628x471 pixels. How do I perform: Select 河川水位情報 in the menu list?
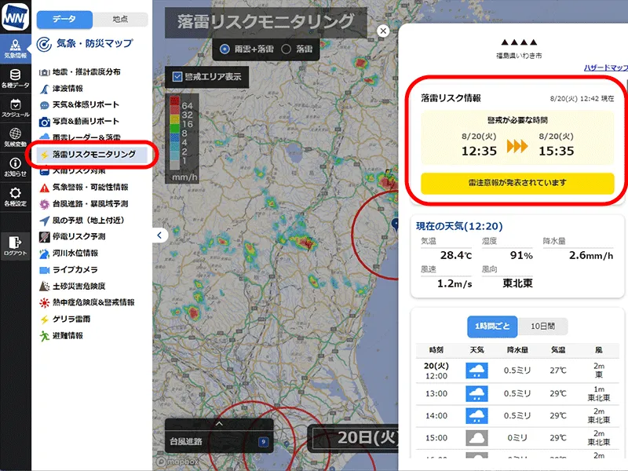(75, 253)
